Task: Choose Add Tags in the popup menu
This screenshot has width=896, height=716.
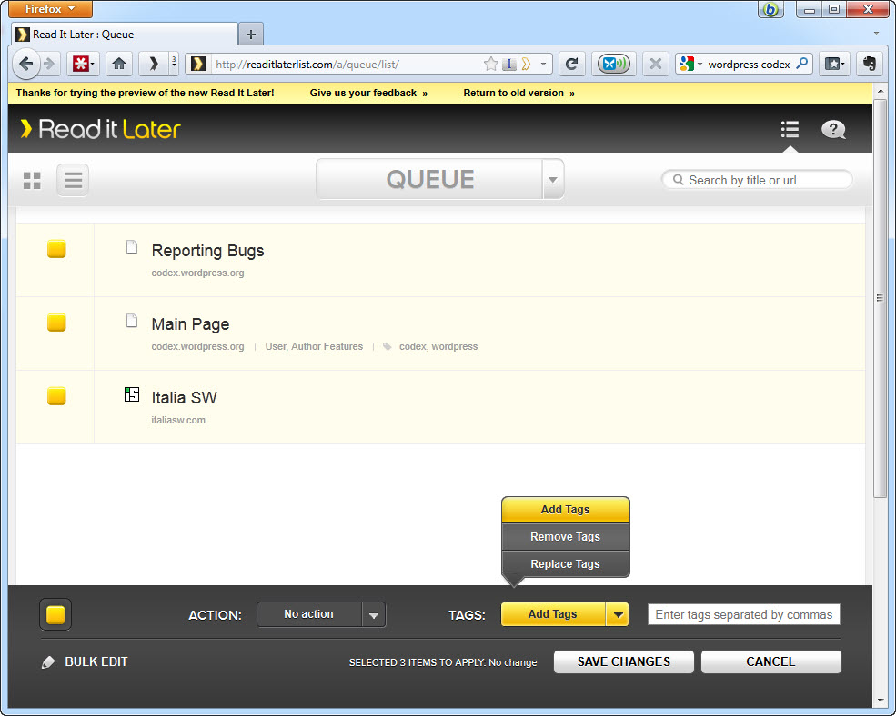Action: (x=565, y=510)
